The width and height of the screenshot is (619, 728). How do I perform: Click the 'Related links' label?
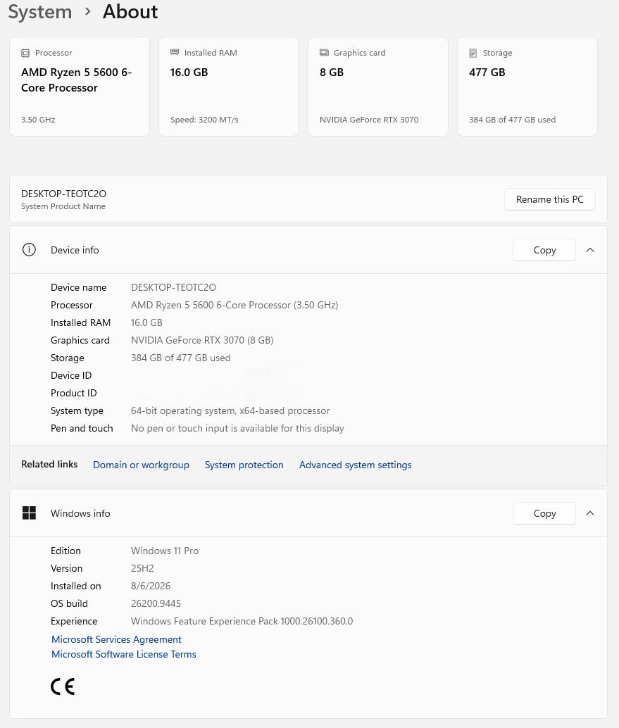coord(49,464)
